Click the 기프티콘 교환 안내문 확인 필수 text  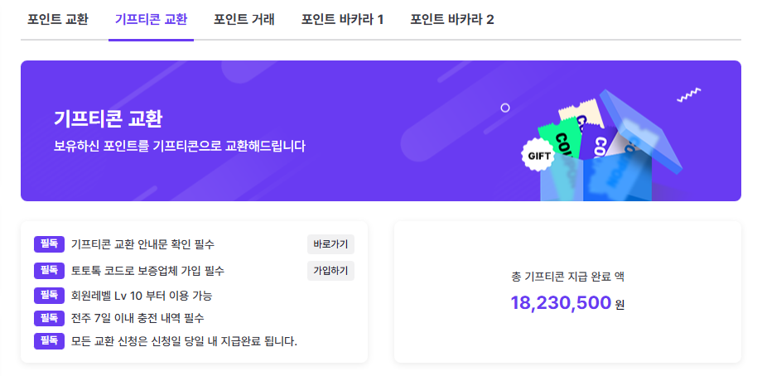[142, 244]
